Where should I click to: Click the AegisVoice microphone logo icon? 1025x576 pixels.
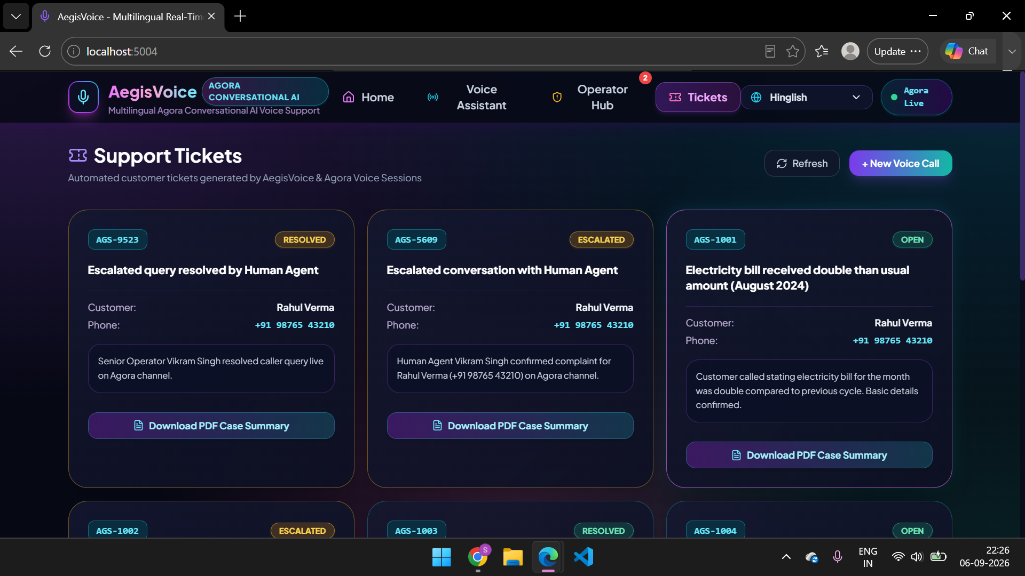pyautogui.click(x=83, y=97)
